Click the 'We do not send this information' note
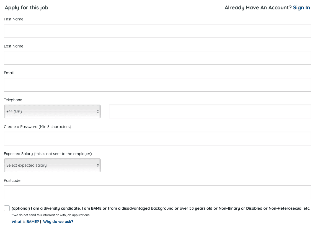315x226 pixels. [x=51, y=215]
